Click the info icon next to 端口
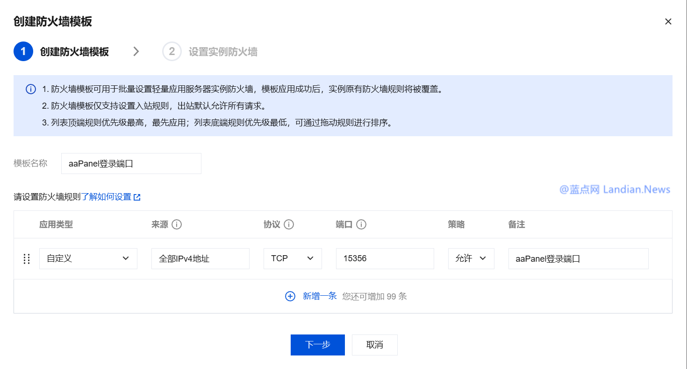Viewport: 687px width, 369px height. (361, 224)
